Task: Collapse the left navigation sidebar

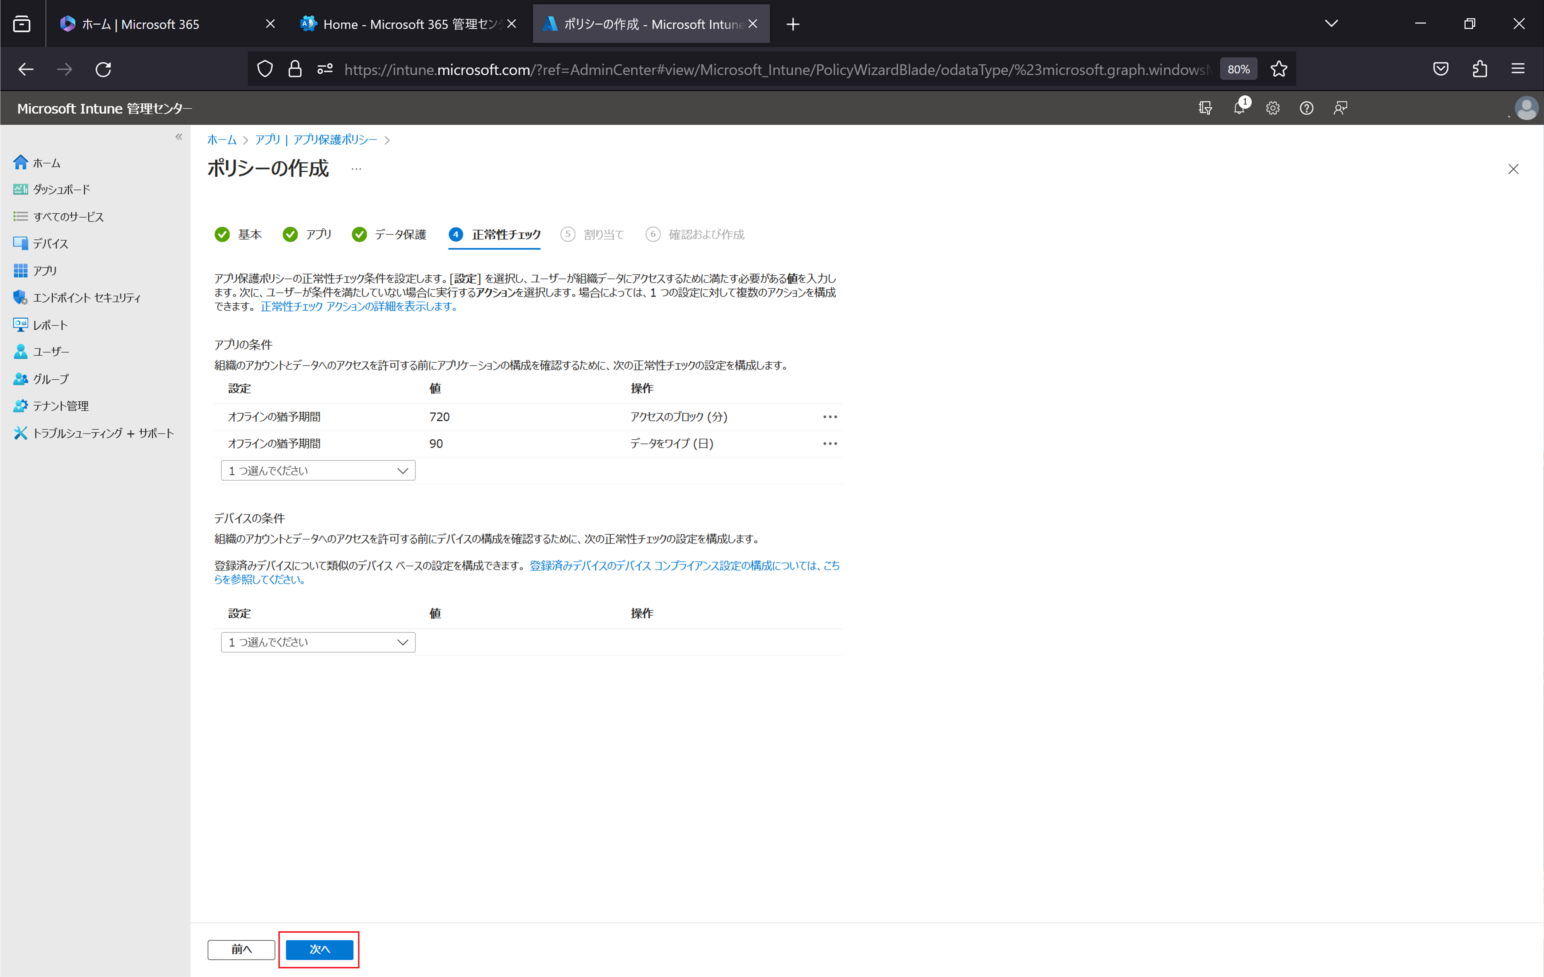Action: [179, 137]
